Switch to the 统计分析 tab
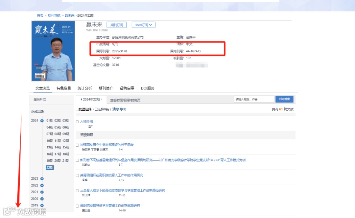 point(85,88)
